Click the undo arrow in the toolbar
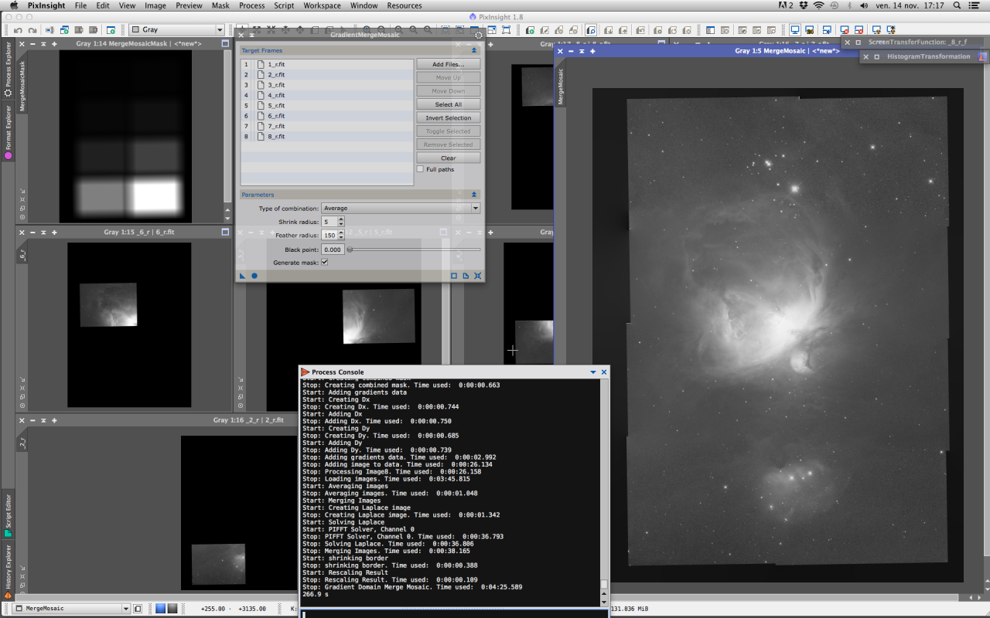The width and height of the screenshot is (990, 618). tap(18, 30)
